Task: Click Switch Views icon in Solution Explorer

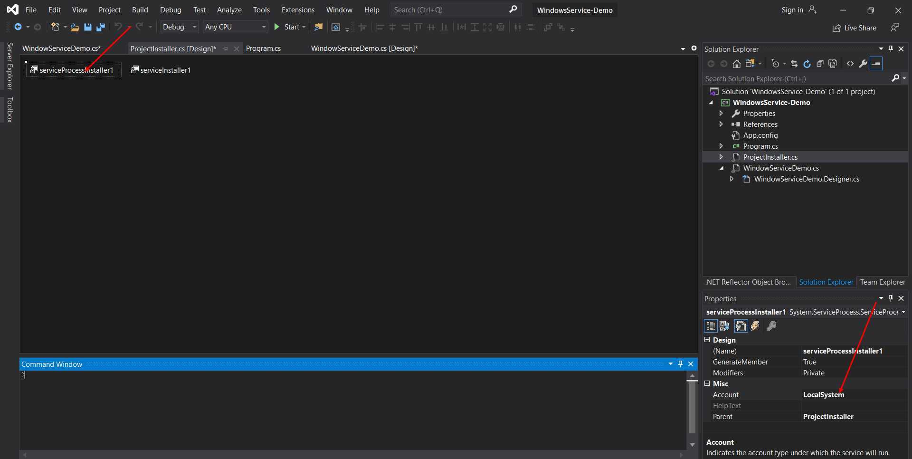Action: coord(751,64)
